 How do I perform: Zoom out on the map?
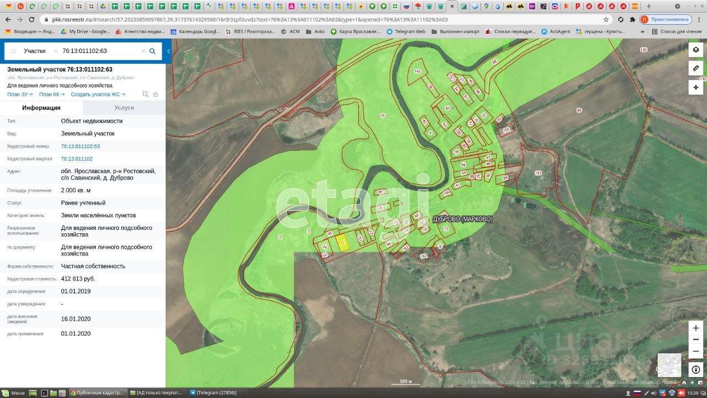(695, 350)
